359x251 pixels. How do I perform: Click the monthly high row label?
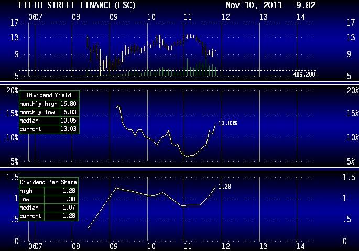[38, 104]
